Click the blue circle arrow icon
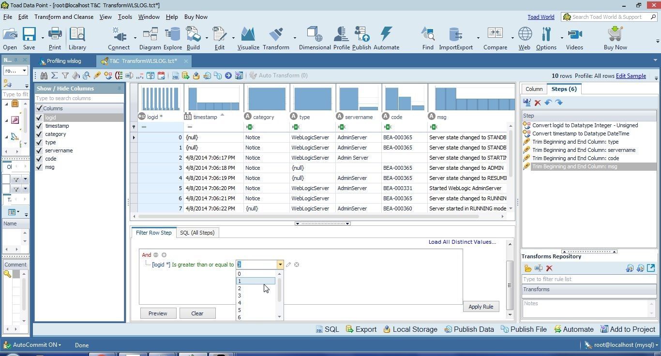The width and height of the screenshot is (661, 356). point(228,75)
